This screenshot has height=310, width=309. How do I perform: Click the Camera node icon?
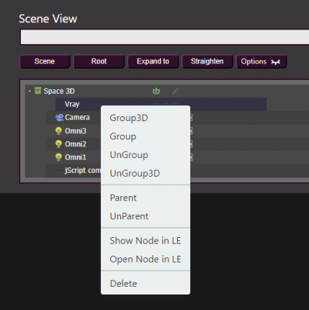60,118
